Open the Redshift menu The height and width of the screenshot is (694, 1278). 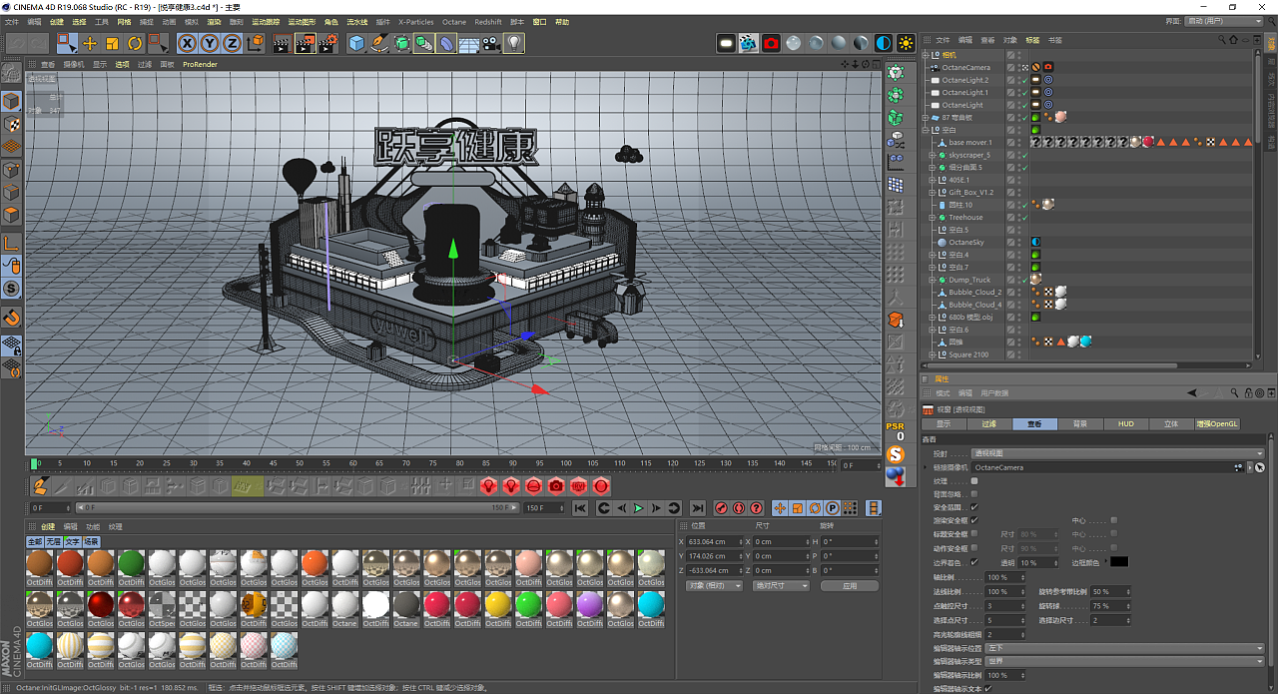(488, 21)
